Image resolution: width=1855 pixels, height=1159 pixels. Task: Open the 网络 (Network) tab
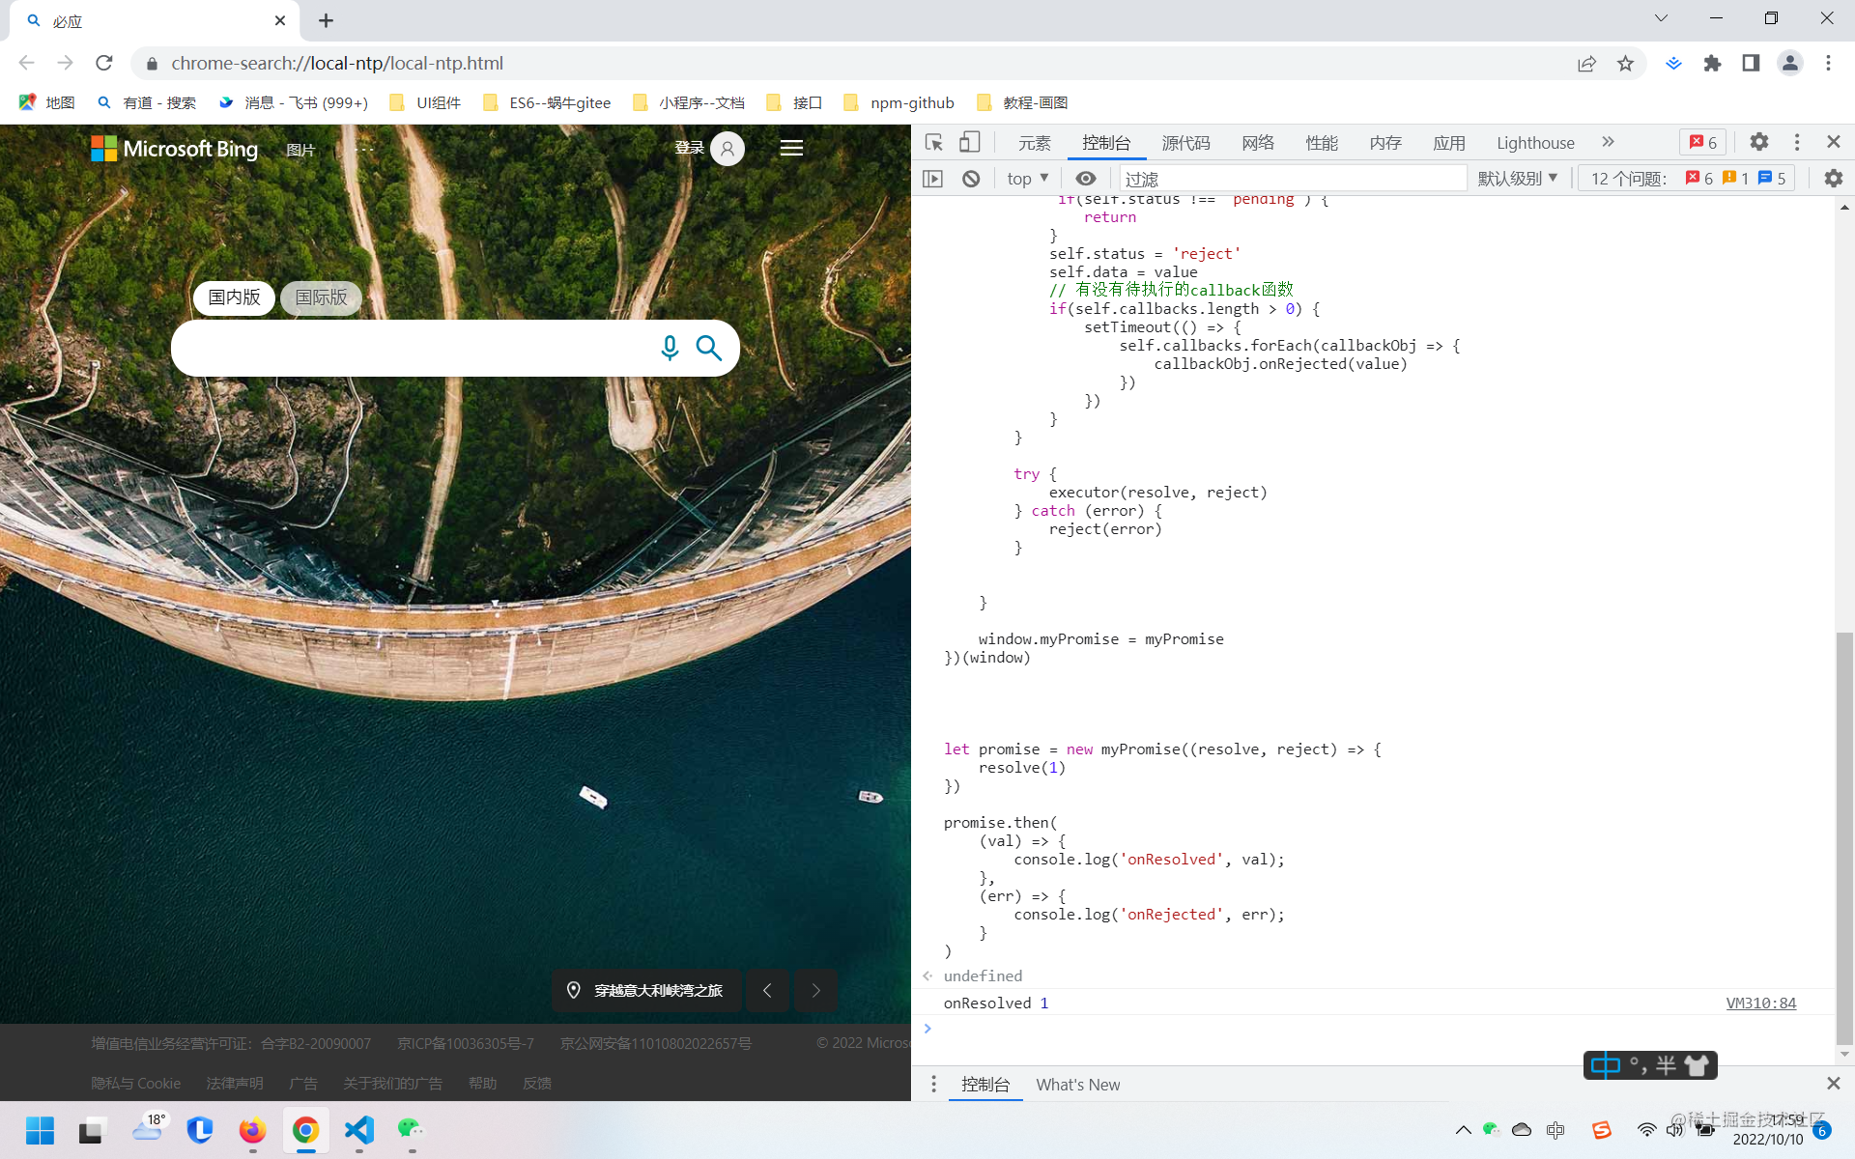pos(1258,143)
